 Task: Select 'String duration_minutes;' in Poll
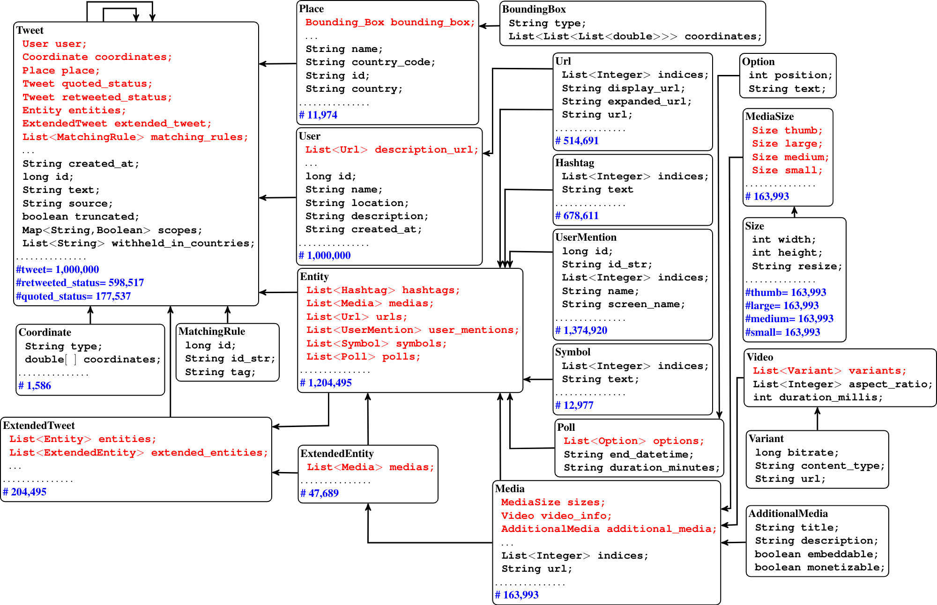[x=641, y=468]
